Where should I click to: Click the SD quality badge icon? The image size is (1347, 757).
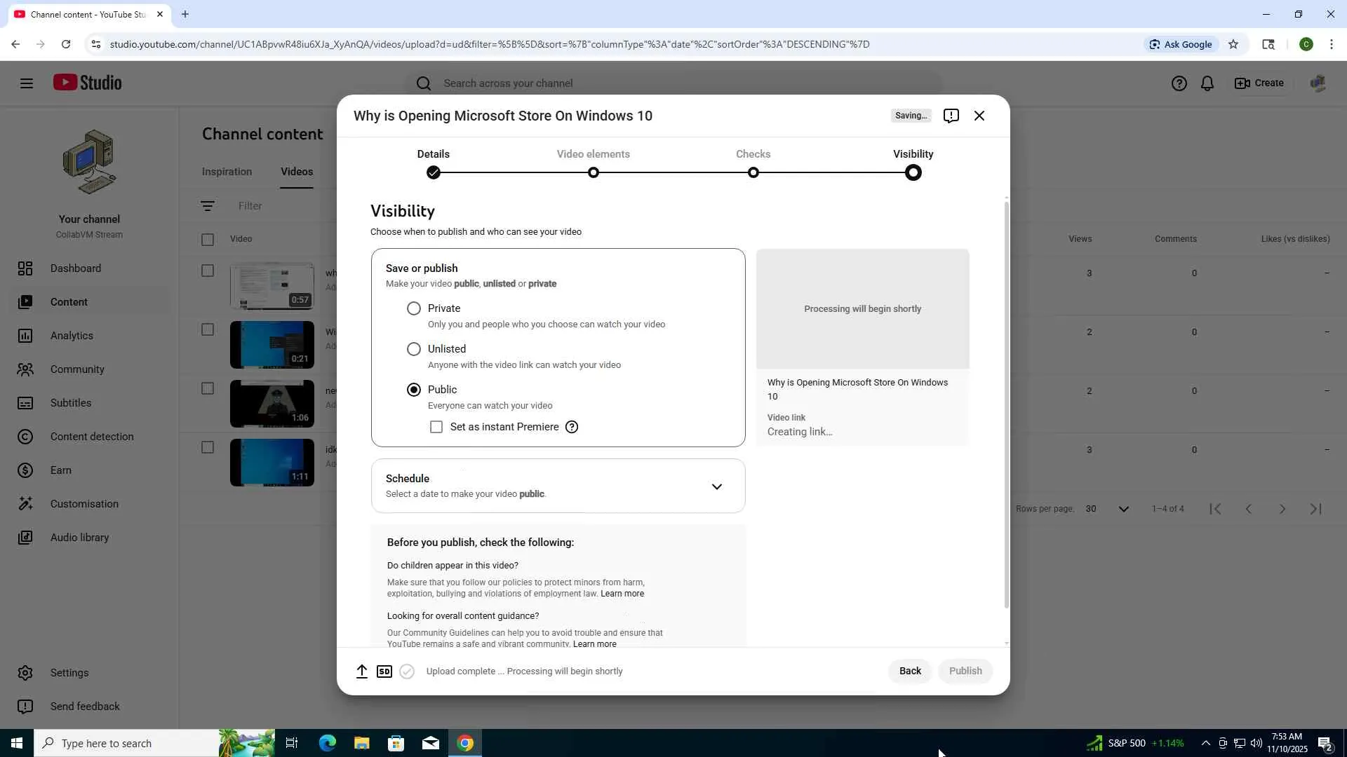(x=384, y=671)
